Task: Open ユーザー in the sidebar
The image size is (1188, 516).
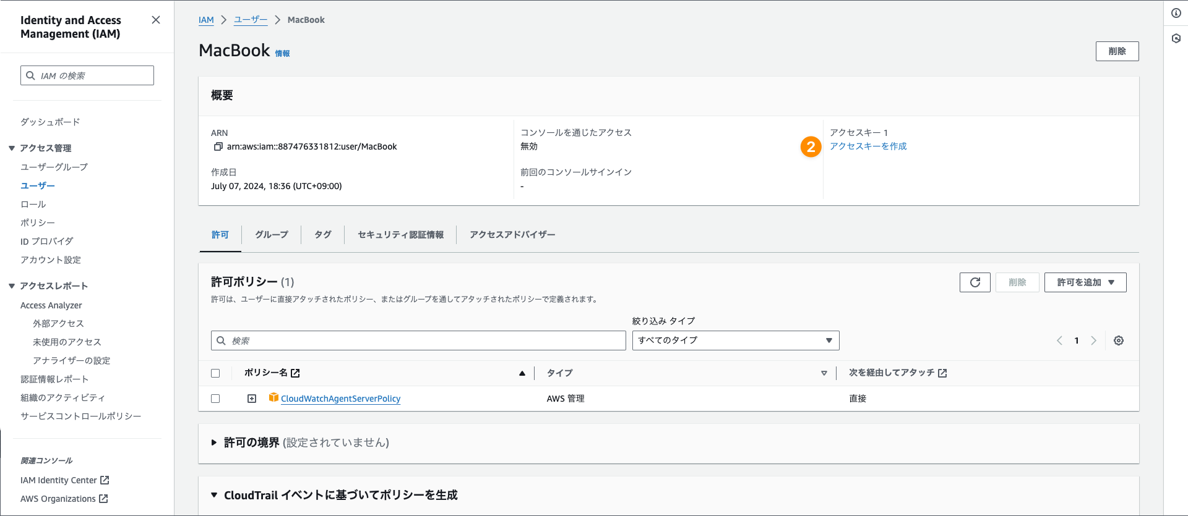Action: tap(38, 186)
